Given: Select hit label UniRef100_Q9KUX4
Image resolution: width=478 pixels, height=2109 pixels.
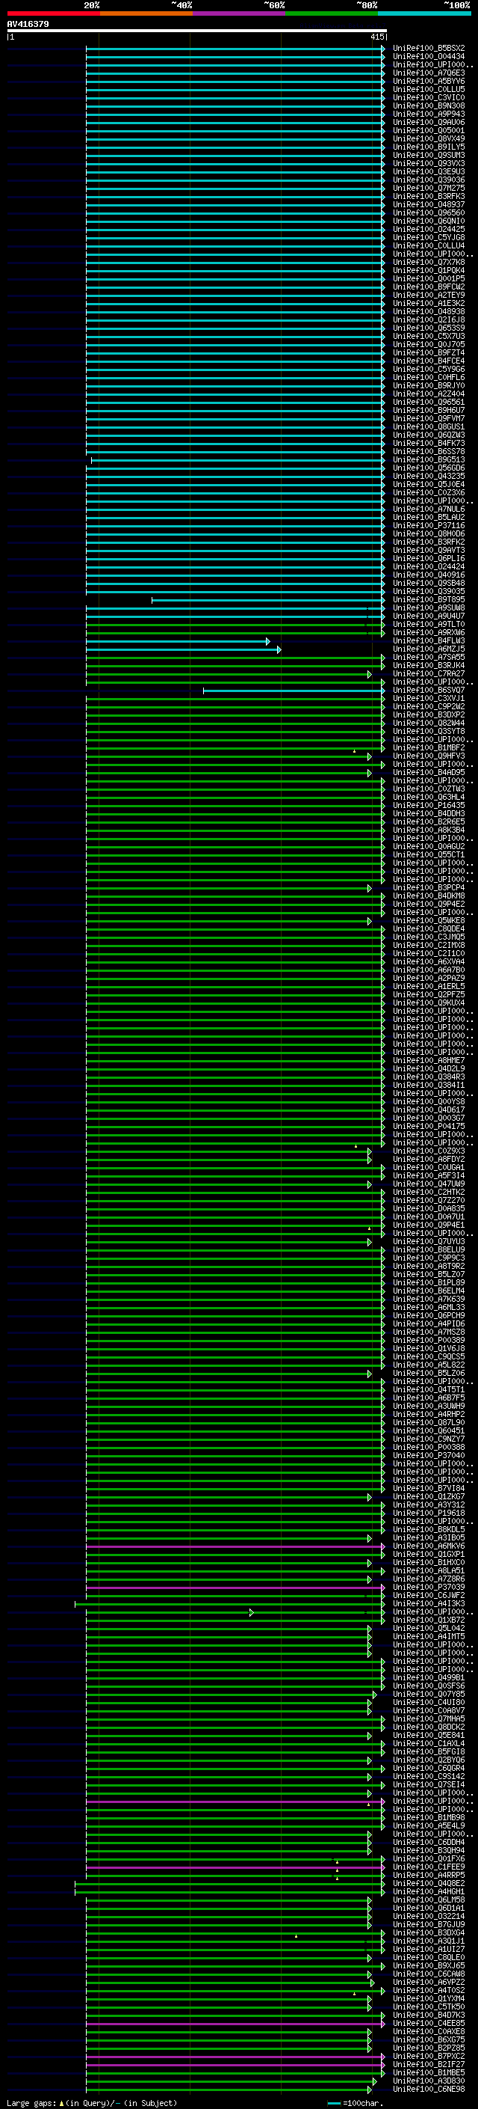Looking at the screenshot, I should pyautogui.click(x=429, y=1003).
